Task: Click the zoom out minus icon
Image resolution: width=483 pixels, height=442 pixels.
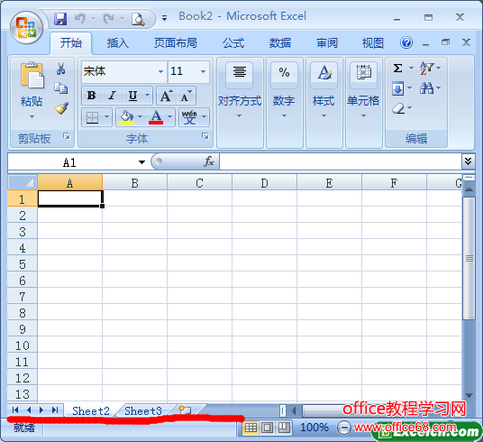Action: (343, 428)
